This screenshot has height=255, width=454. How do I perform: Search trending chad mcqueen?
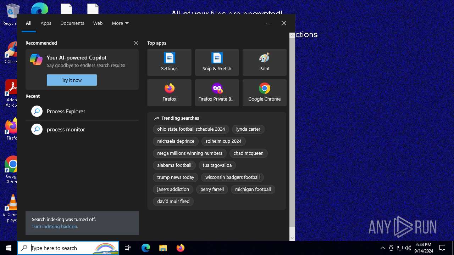(248, 153)
